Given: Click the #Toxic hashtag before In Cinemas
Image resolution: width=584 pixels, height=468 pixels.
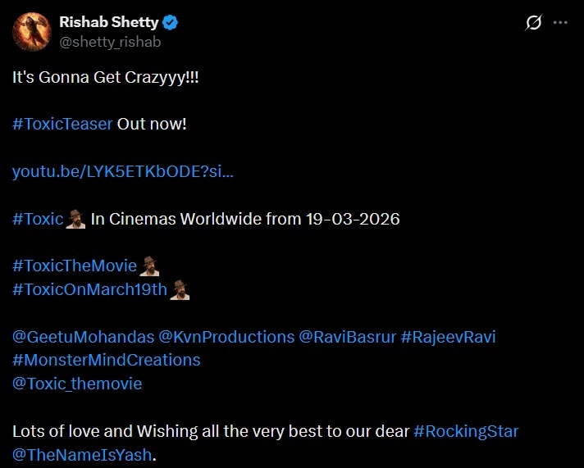Looking at the screenshot, I should pos(38,219).
